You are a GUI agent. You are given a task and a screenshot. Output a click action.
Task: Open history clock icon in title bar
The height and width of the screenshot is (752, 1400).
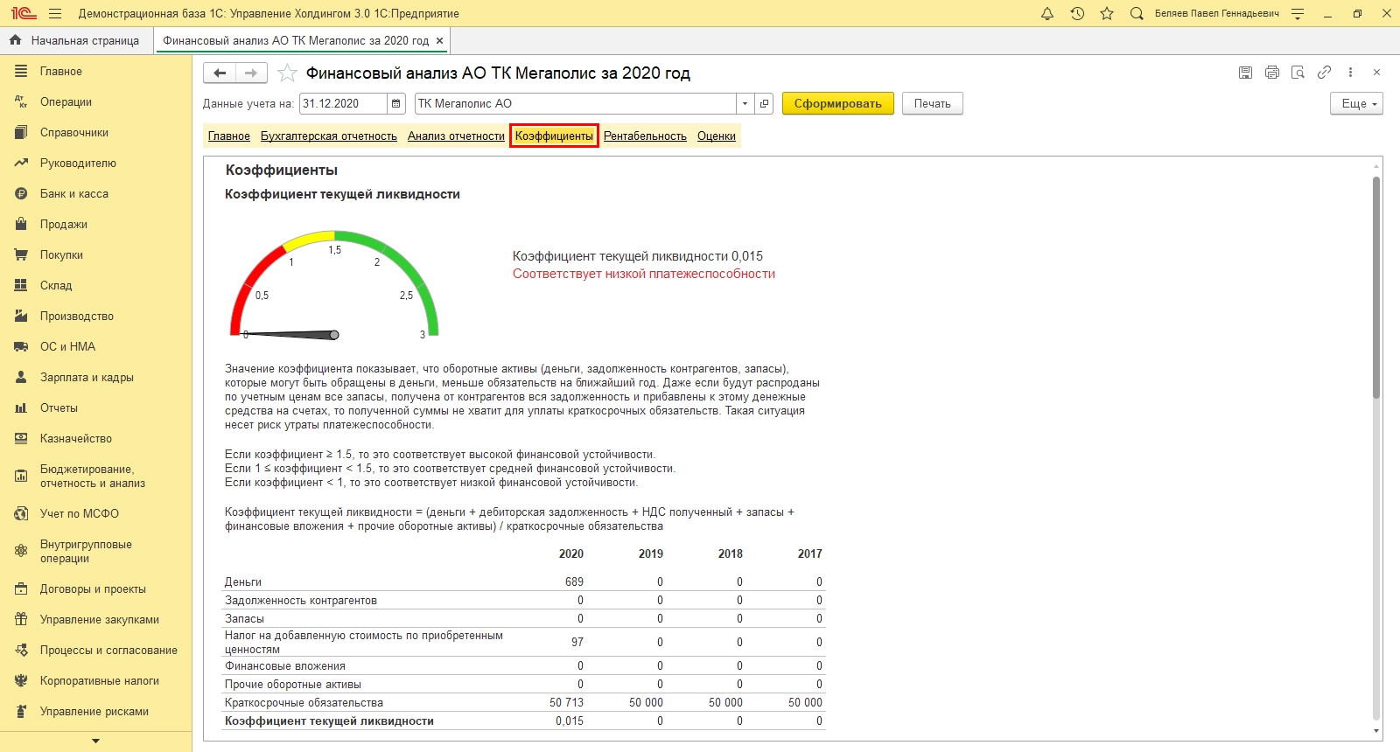pos(1077,14)
